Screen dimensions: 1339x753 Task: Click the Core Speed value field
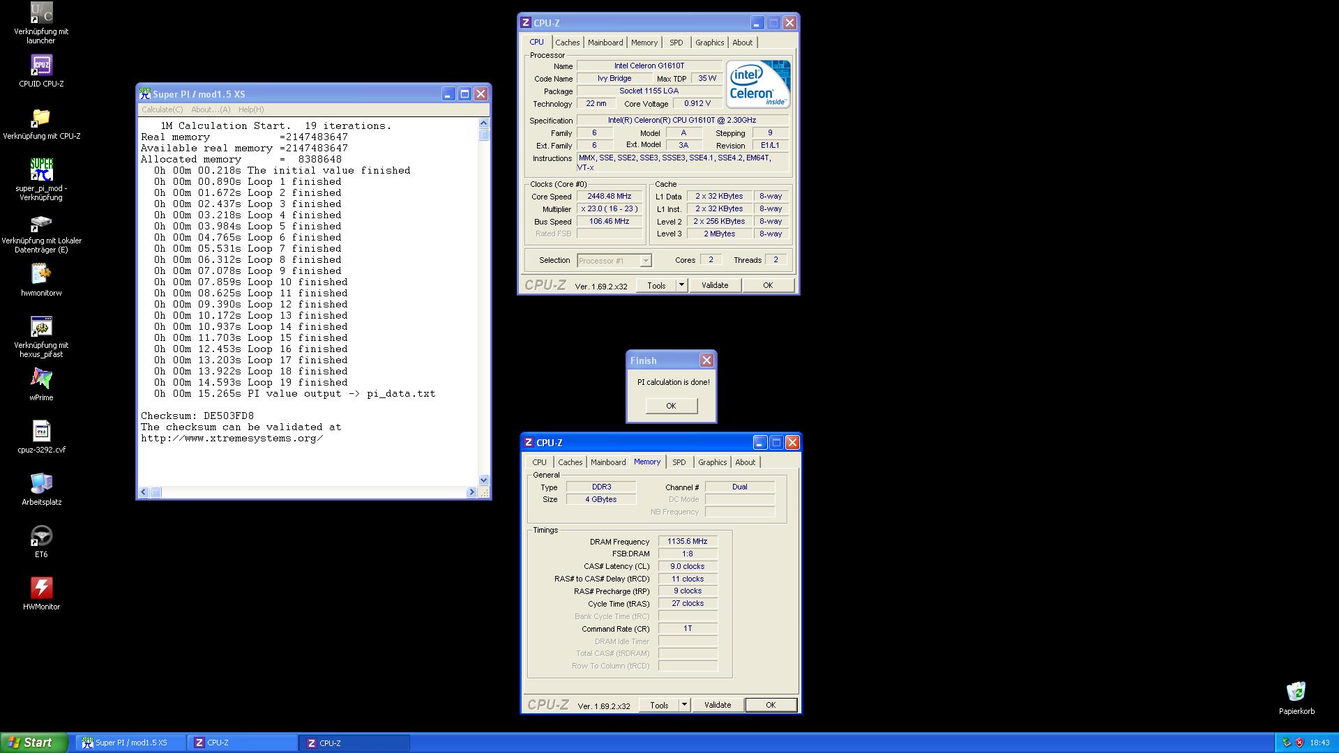click(x=610, y=197)
